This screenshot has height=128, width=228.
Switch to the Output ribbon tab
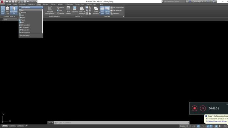[53, 4]
